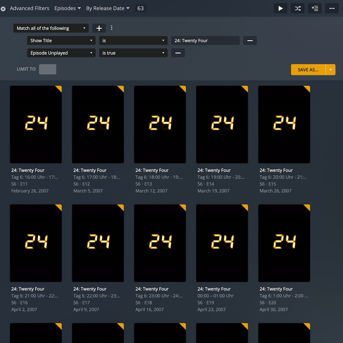The height and width of the screenshot is (343, 343).
Task: Click the 'April 30, 2007' date
Action: [x=274, y=310]
